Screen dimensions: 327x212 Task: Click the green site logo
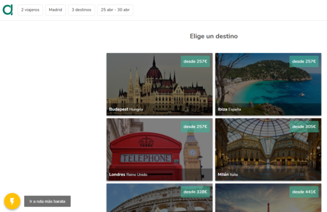click(8, 10)
